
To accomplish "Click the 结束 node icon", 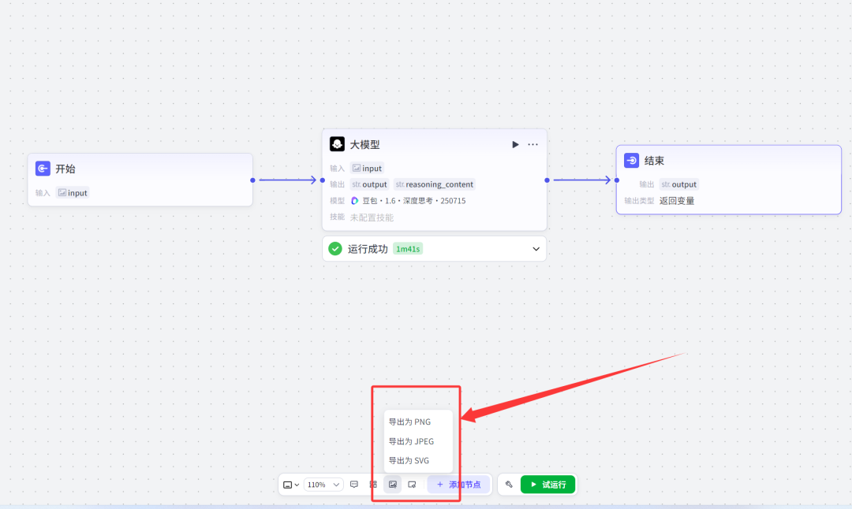I will [x=631, y=160].
